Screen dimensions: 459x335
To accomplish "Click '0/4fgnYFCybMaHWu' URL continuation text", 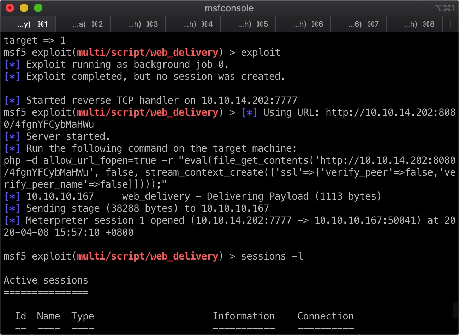I will pos(49,124).
